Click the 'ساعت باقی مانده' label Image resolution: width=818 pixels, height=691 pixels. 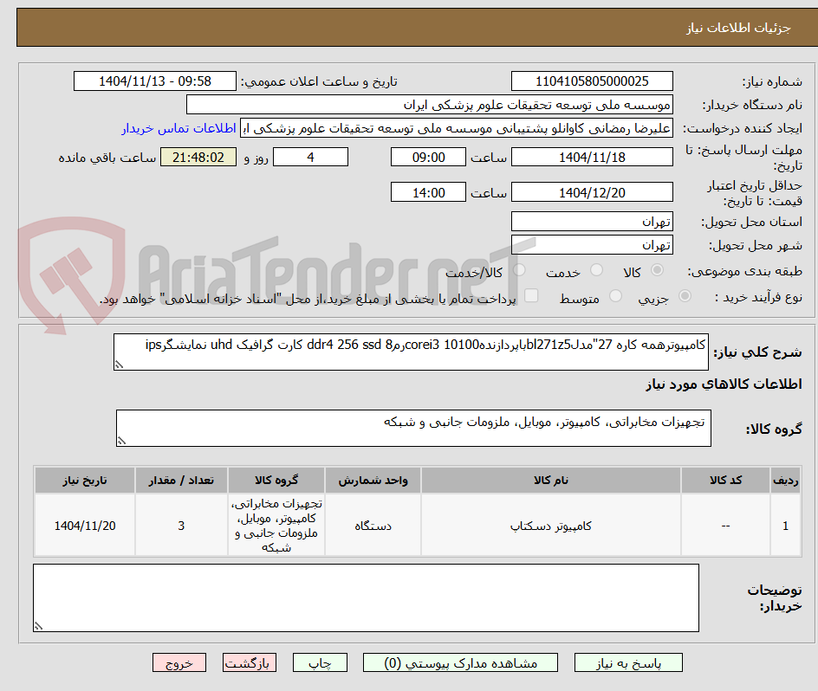point(107,158)
